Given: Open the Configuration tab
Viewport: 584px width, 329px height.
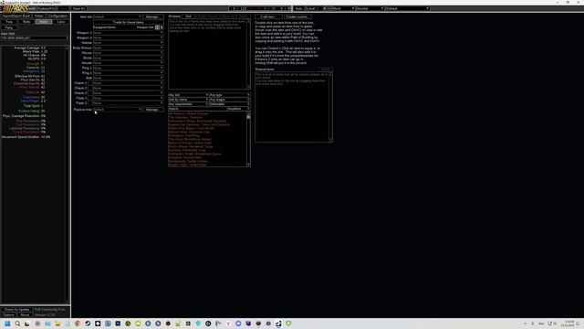Looking at the screenshot, I should point(57,16).
